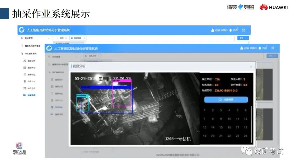
Task: Click the 抽采视频 camera icon in the back sidebar
Action: tap(24, 95)
